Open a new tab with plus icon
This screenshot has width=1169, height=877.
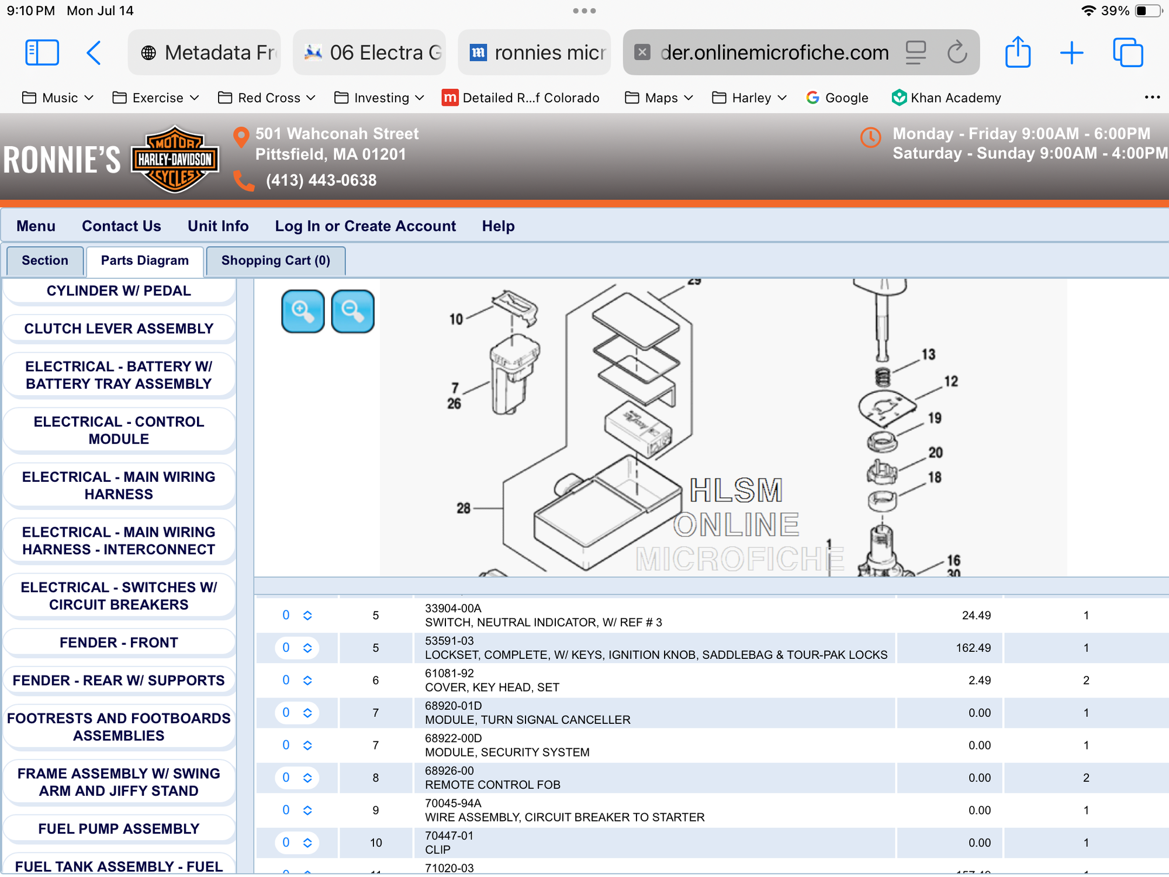(1071, 53)
